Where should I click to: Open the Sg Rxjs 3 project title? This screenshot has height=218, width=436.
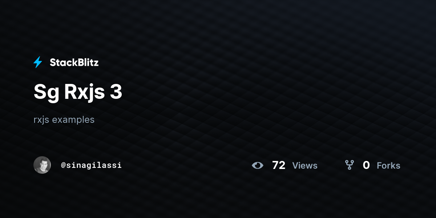(78, 93)
